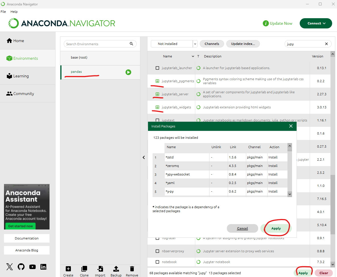This screenshot has width=337, height=277.
Task: Click dialog table scroll up arrow
Action: point(290,146)
